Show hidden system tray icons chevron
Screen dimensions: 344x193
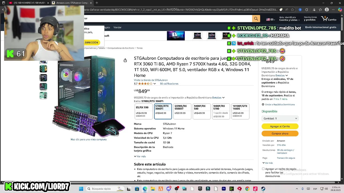click(297, 189)
